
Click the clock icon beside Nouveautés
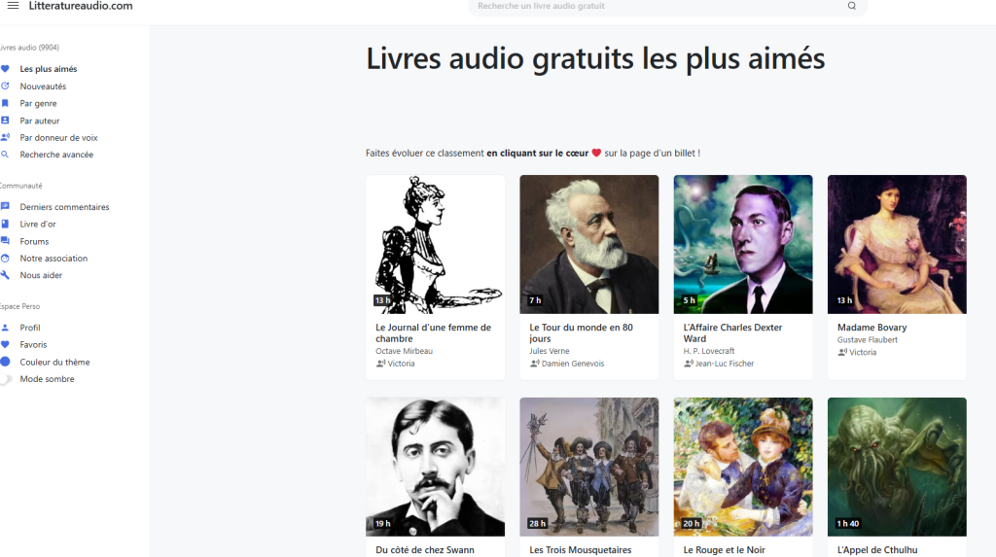5,86
